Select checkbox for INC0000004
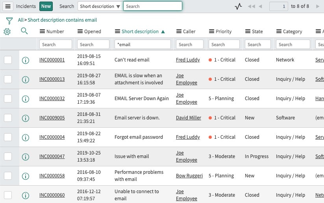The image size is (324, 203). 8,137
